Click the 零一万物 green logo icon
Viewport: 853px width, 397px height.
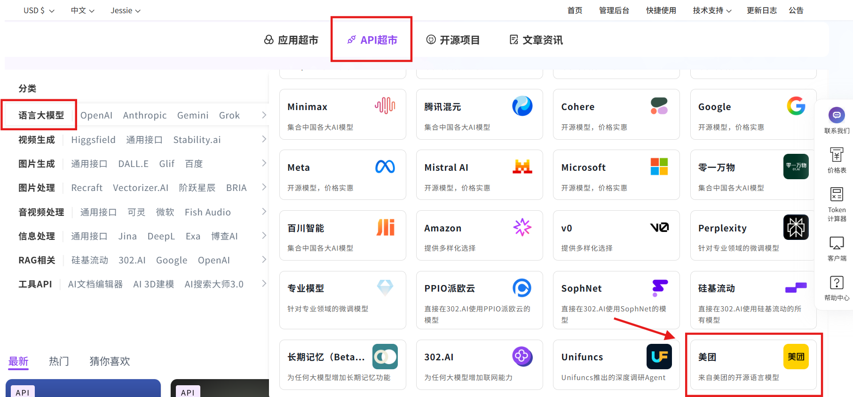click(796, 167)
